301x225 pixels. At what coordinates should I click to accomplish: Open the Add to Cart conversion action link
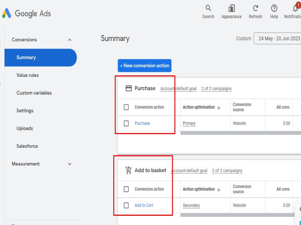(144, 205)
